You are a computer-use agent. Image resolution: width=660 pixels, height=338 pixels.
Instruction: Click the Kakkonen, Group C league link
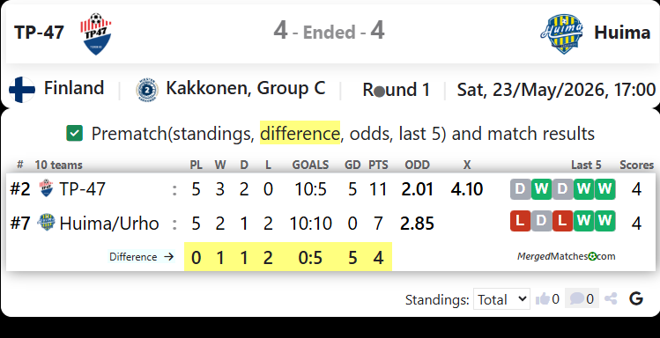coord(245,88)
